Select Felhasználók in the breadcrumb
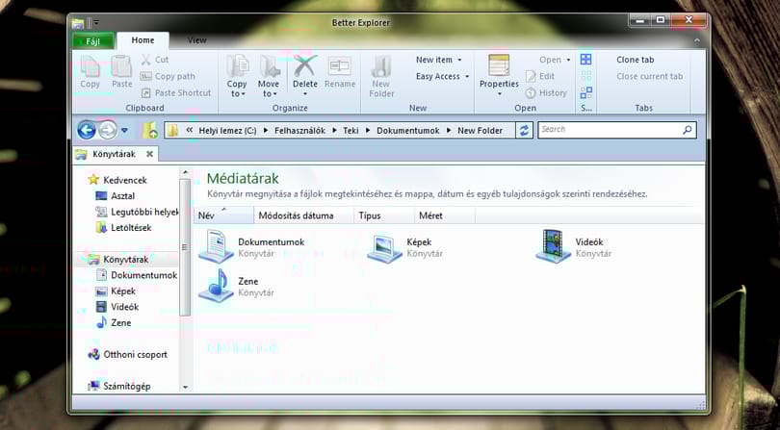This screenshot has width=780, height=430. (298, 131)
